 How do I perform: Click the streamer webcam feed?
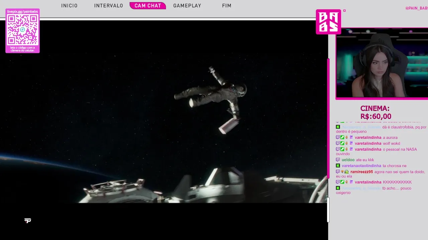(382, 63)
